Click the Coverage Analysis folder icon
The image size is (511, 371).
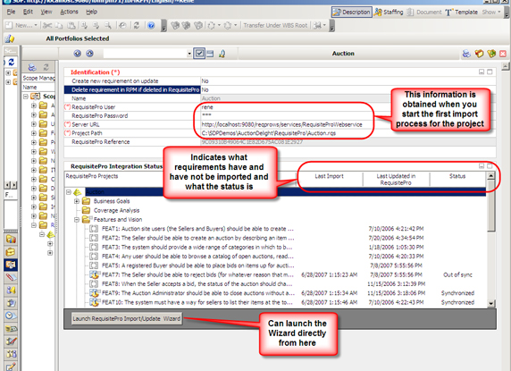click(86, 210)
